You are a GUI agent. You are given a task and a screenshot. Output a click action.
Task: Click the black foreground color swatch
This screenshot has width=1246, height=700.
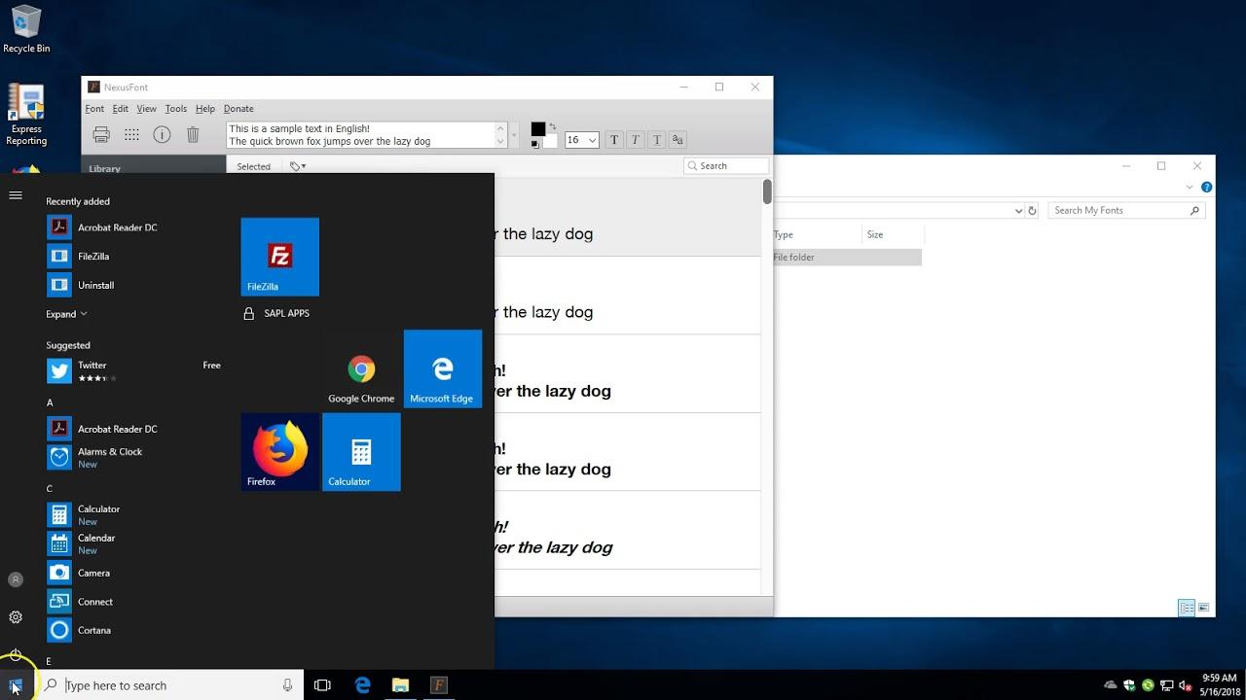[537, 129]
